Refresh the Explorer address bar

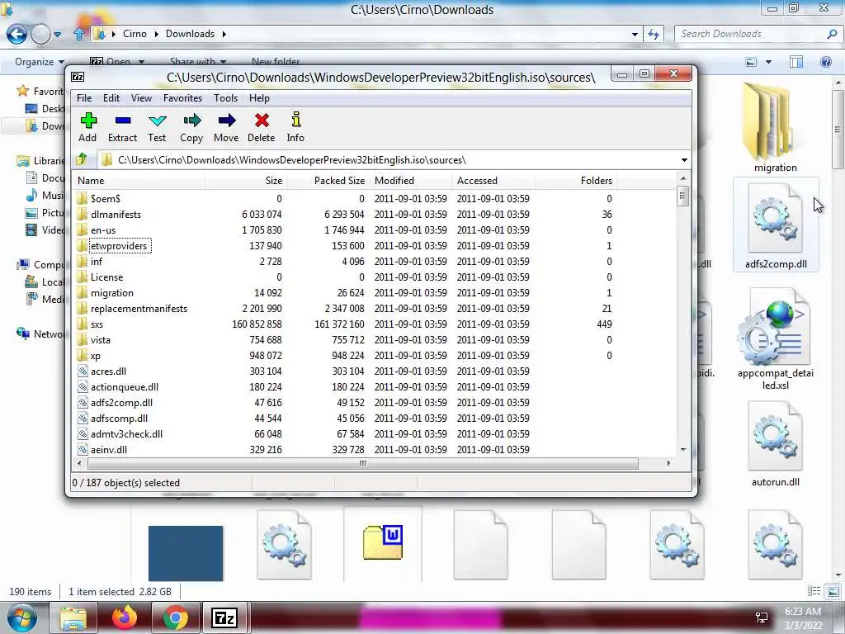pyautogui.click(x=654, y=34)
